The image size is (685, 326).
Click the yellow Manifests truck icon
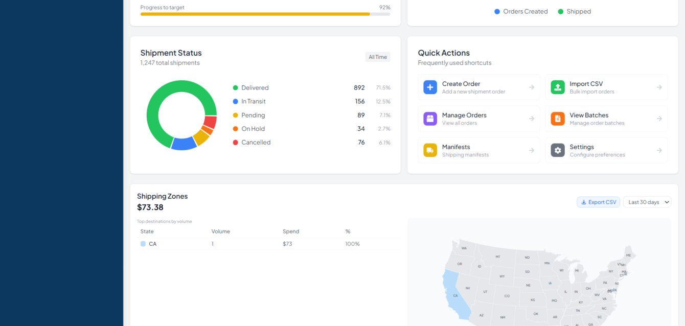(430, 150)
